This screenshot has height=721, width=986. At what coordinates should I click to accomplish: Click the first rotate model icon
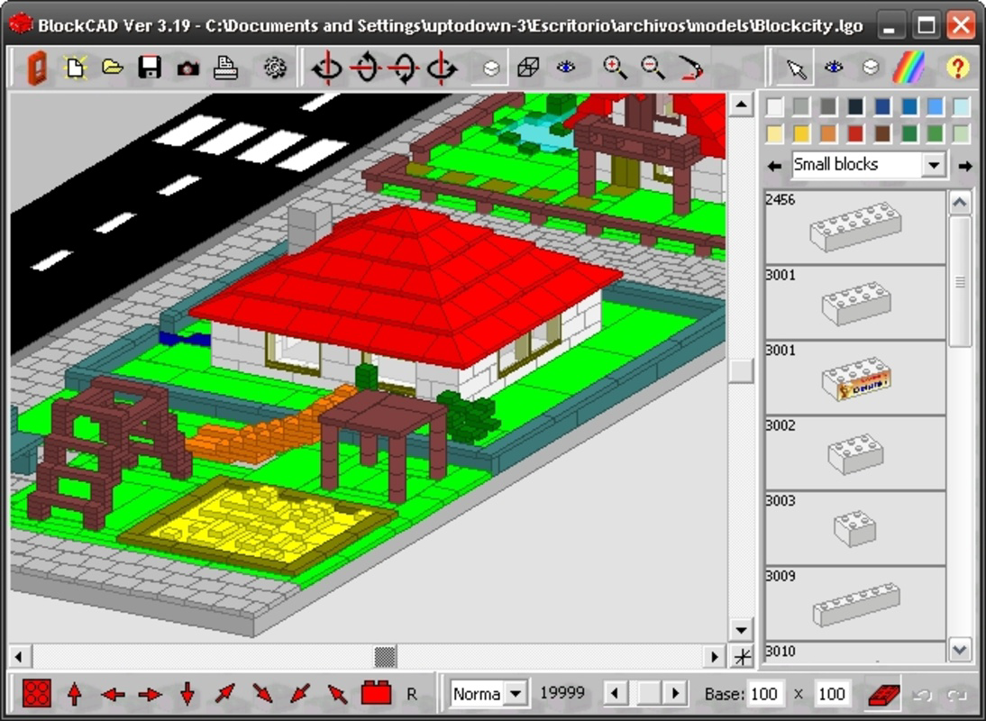point(326,66)
